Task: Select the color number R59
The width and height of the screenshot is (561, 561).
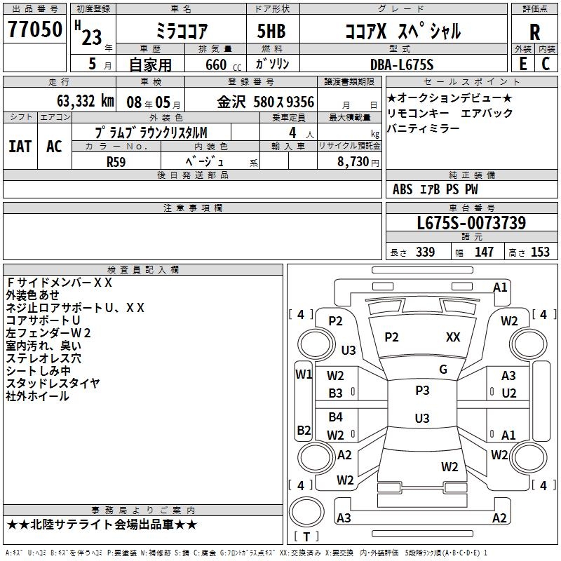Action: (x=116, y=161)
